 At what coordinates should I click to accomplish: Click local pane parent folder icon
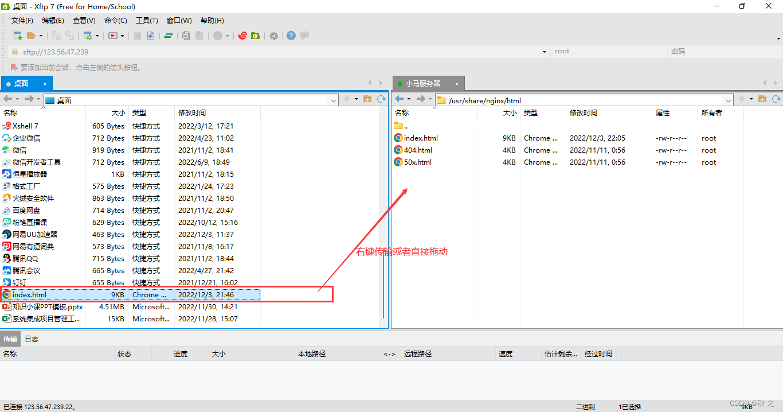pyautogui.click(x=367, y=99)
